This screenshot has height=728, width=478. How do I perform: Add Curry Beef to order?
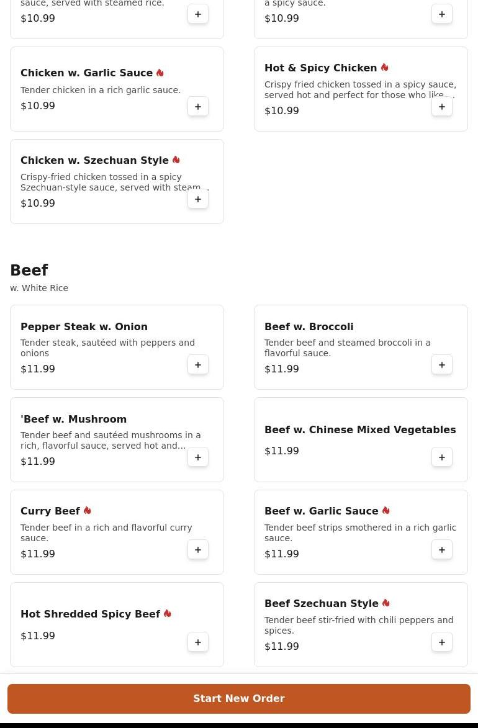click(x=198, y=550)
